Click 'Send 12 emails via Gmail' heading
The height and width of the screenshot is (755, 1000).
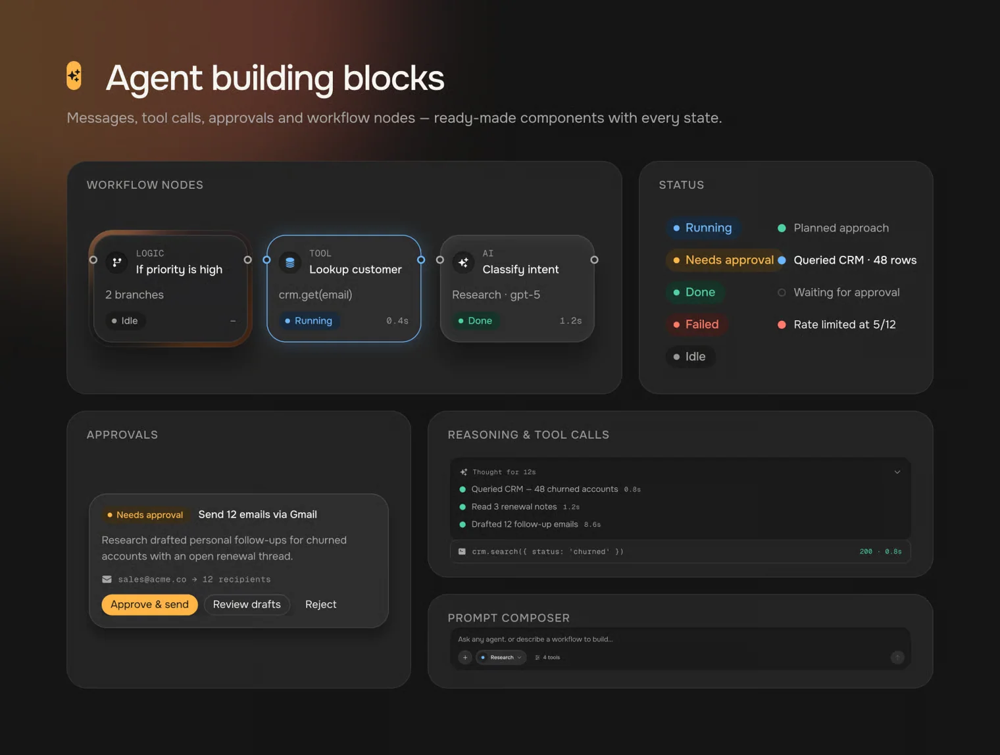click(x=258, y=515)
